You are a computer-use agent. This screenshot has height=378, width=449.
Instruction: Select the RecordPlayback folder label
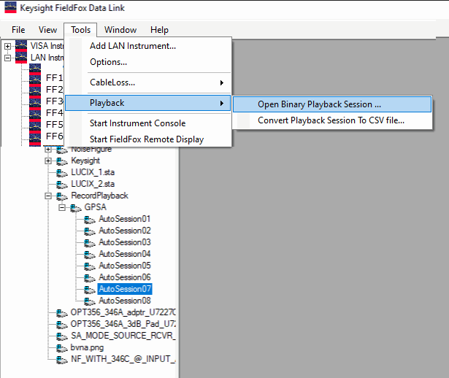99,196
